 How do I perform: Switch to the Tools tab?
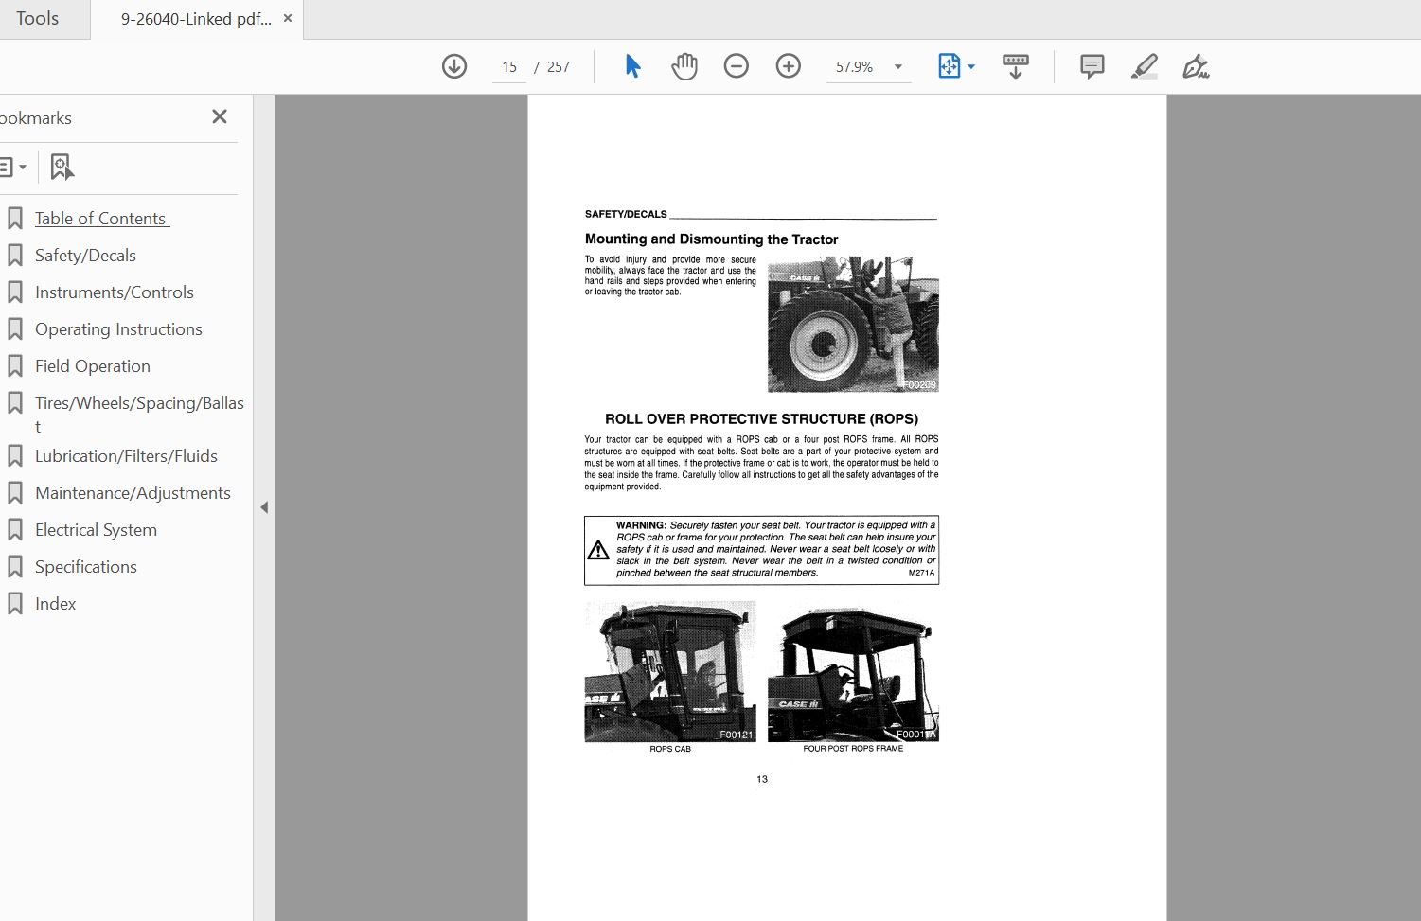point(39,18)
